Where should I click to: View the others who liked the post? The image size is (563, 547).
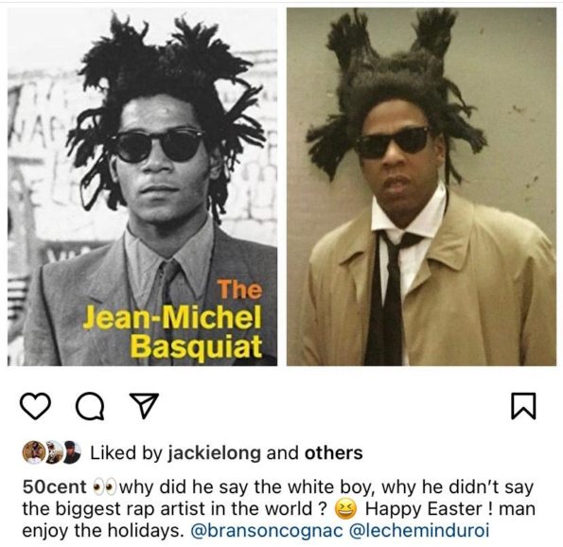(x=334, y=452)
